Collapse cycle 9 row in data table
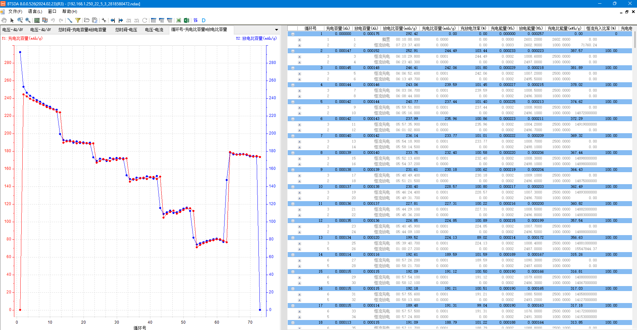Image resolution: width=637 pixels, height=330 pixels. pyautogui.click(x=293, y=170)
